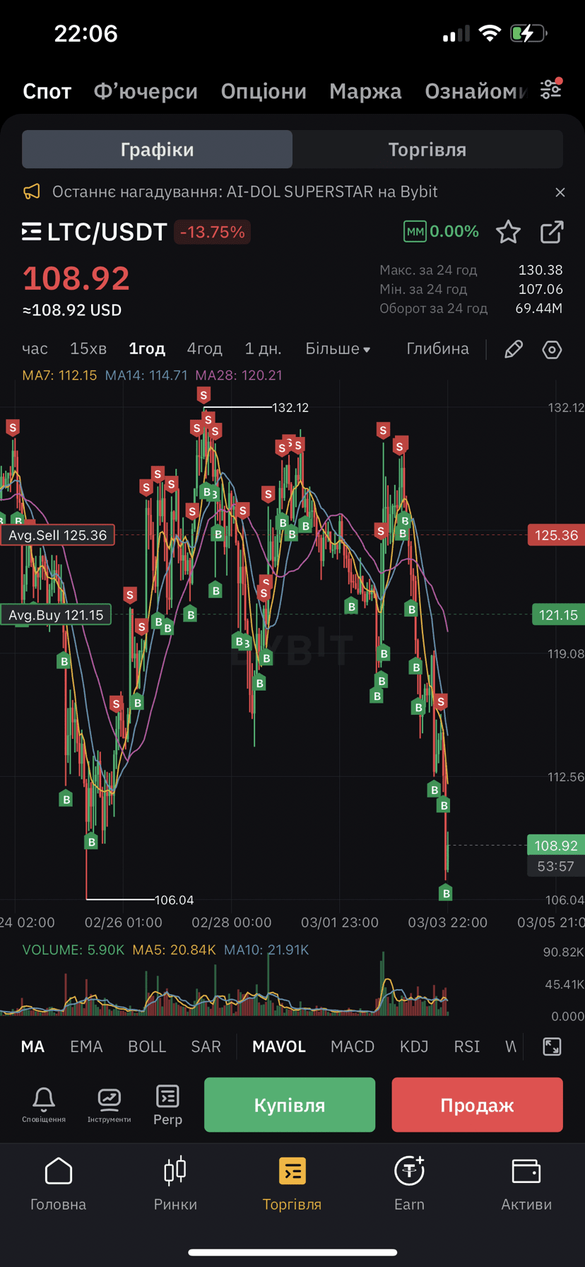Open the trading preferences sliders icon
Viewport: 585px width, 1267px height.
[551, 89]
